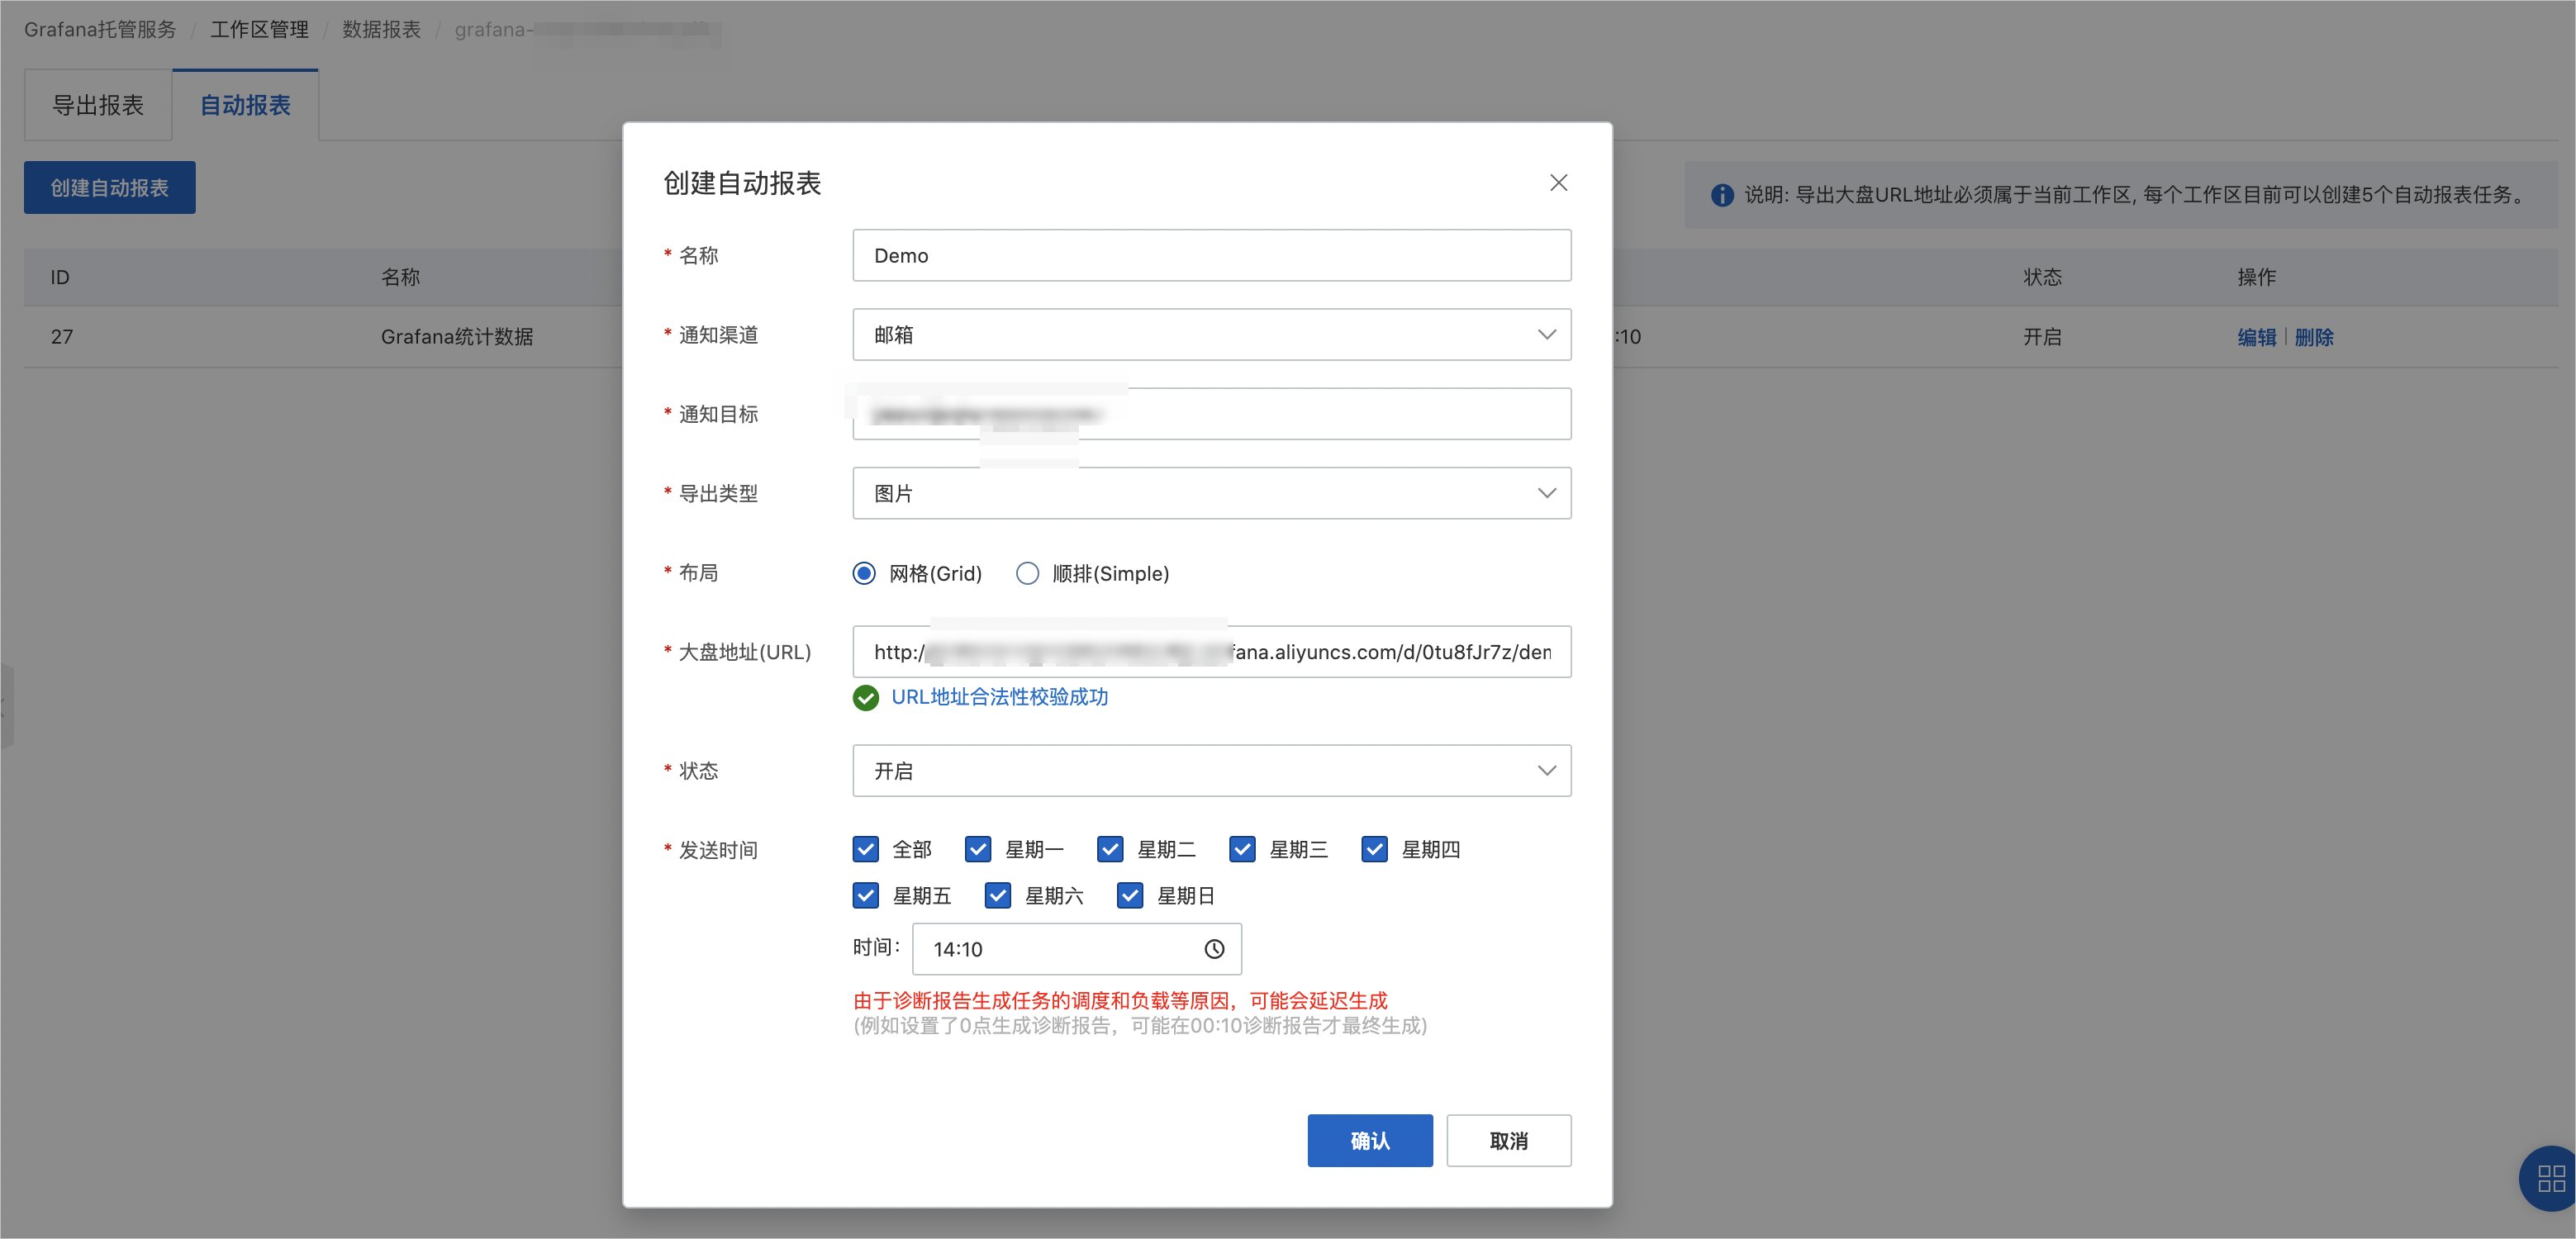Screen dimensions: 2576x1239
Task: Open the 开启 status dropdown
Action: [1211, 770]
